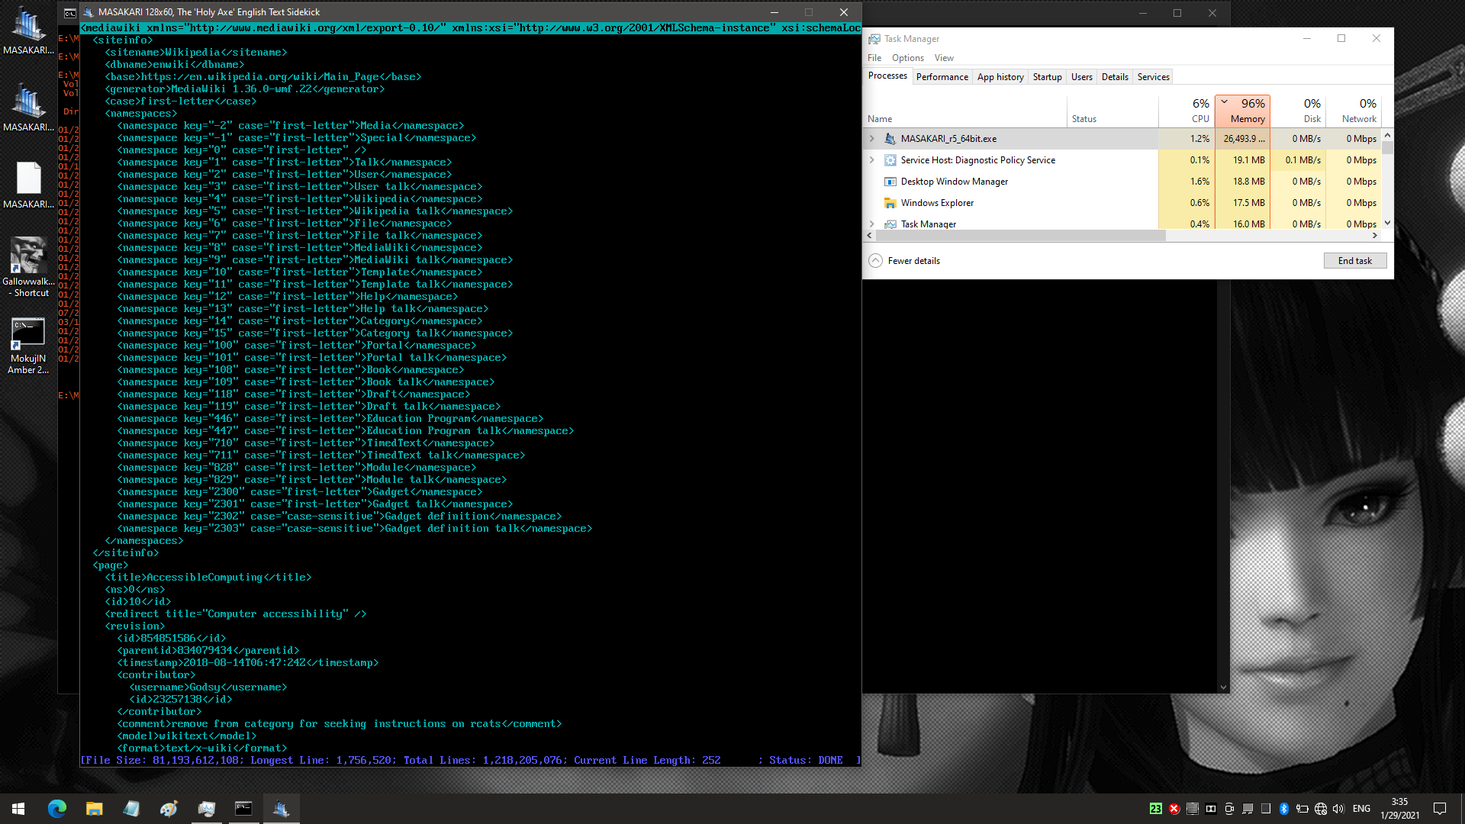Open the action center notifications icon

point(1440,809)
